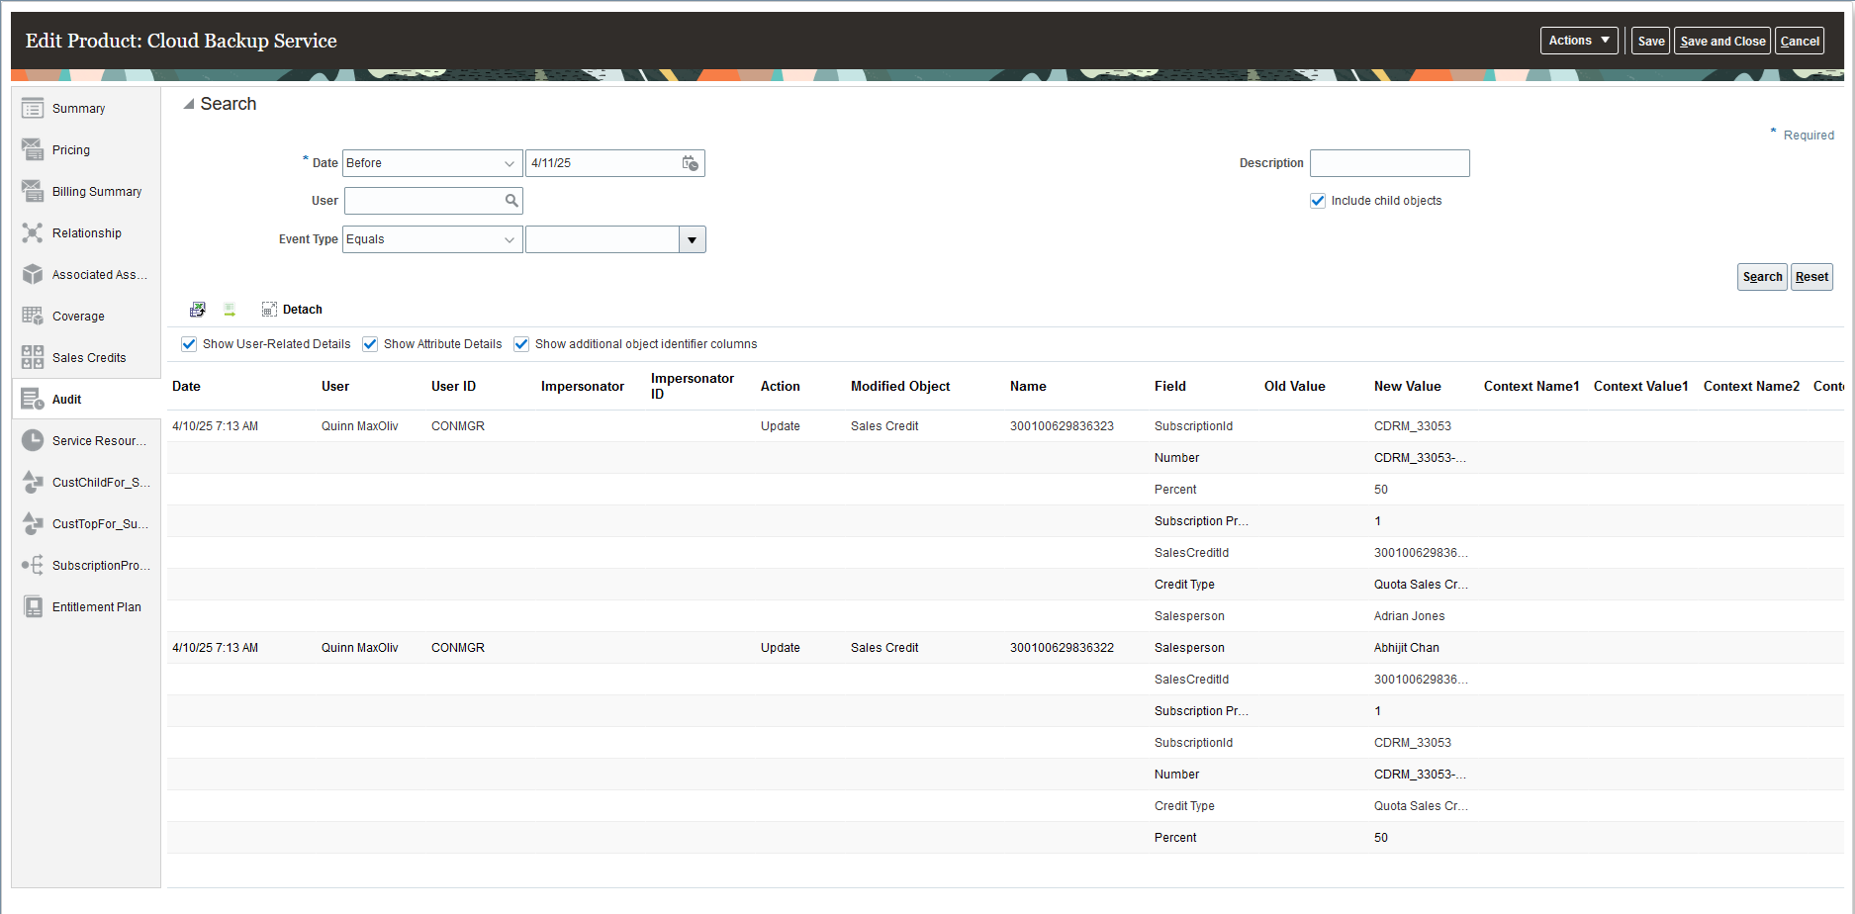Click the Modified Object column header

tap(900, 387)
